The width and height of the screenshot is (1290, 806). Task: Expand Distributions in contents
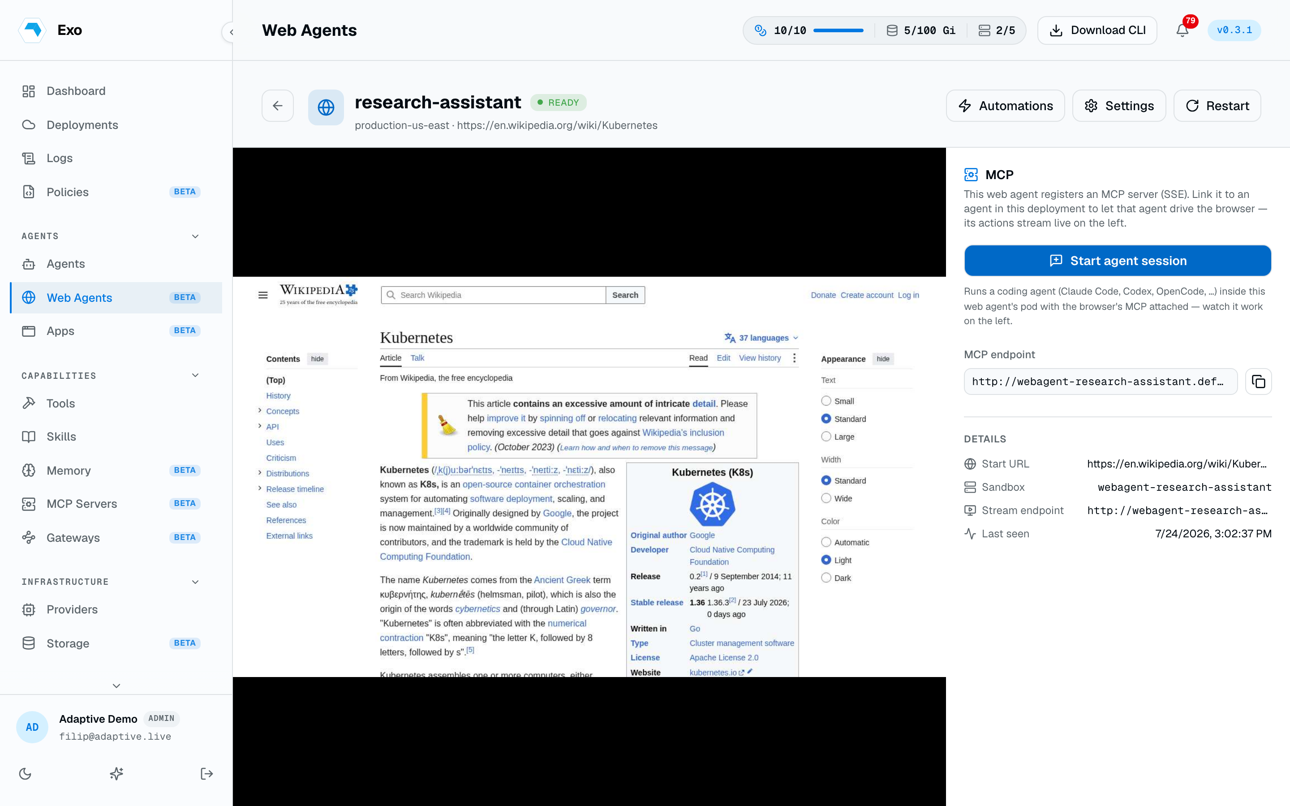coord(260,473)
